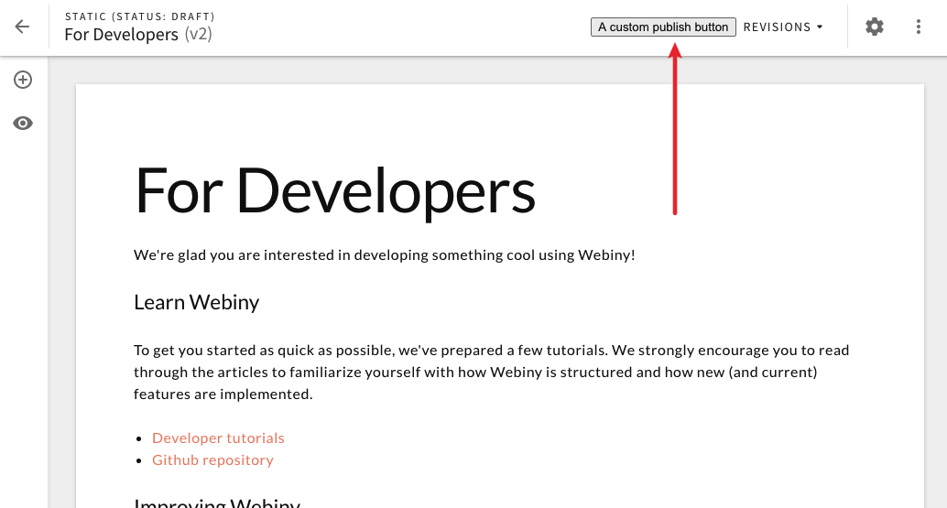The height and width of the screenshot is (508, 947).
Task: Click the "We're glad you are interested" paragraph
Action: pos(384,254)
